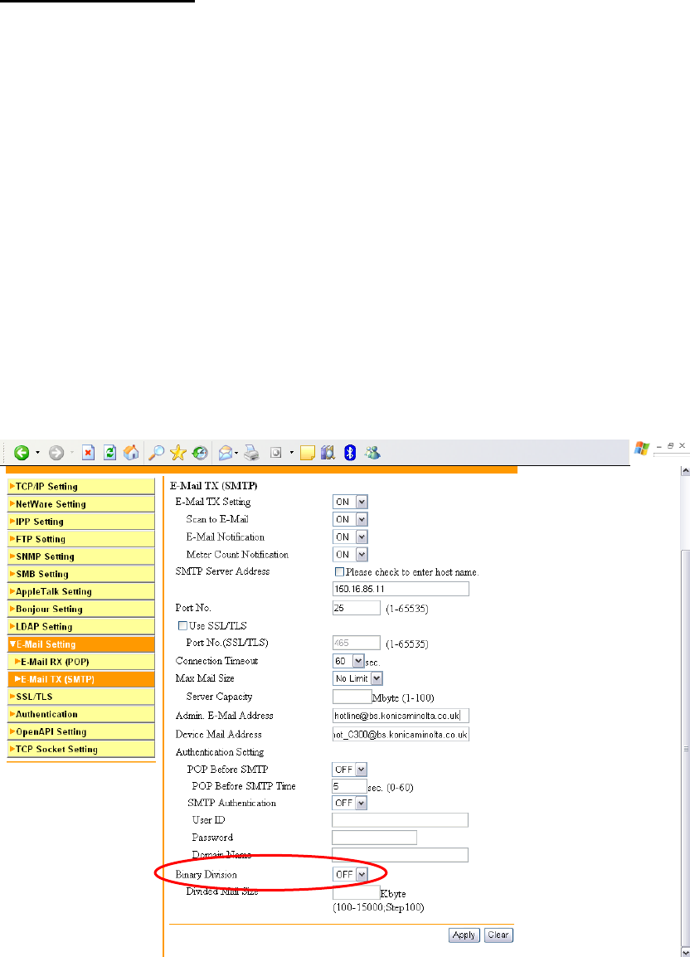Viewport: 690px width, 957px height.
Task: Click the Research books icon
Action: click(x=328, y=452)
